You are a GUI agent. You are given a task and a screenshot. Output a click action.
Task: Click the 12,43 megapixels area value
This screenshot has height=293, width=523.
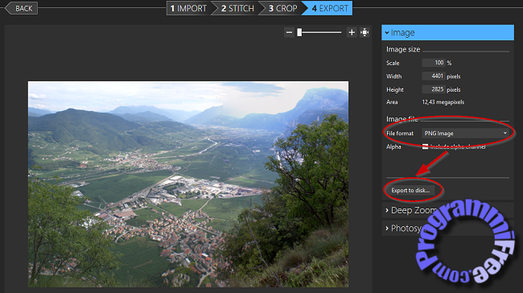click(x=443, y=102)
